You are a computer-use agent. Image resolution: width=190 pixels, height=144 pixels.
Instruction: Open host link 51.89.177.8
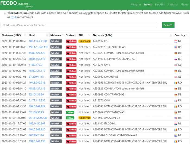[x=35, y=65]
